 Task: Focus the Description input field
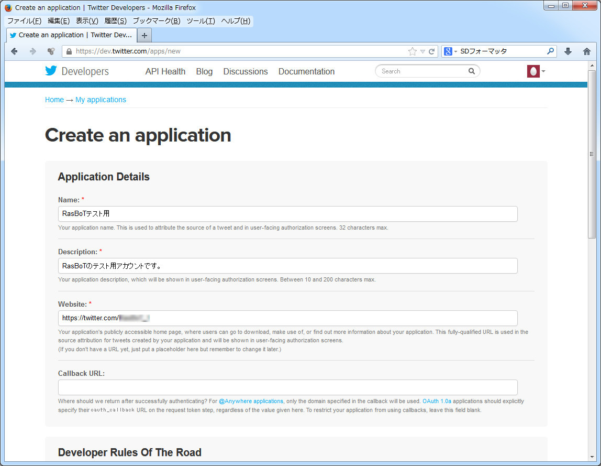(287, 266)
